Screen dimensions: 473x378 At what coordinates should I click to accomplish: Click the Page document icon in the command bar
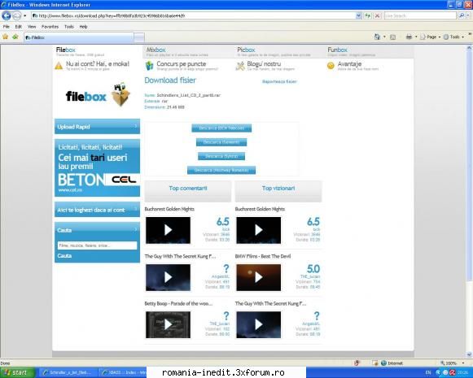click(423, 37)
